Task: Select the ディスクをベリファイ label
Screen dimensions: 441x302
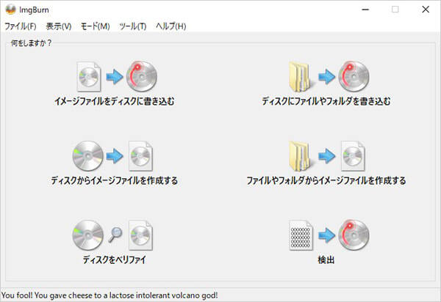Action: tap(115, 259)
